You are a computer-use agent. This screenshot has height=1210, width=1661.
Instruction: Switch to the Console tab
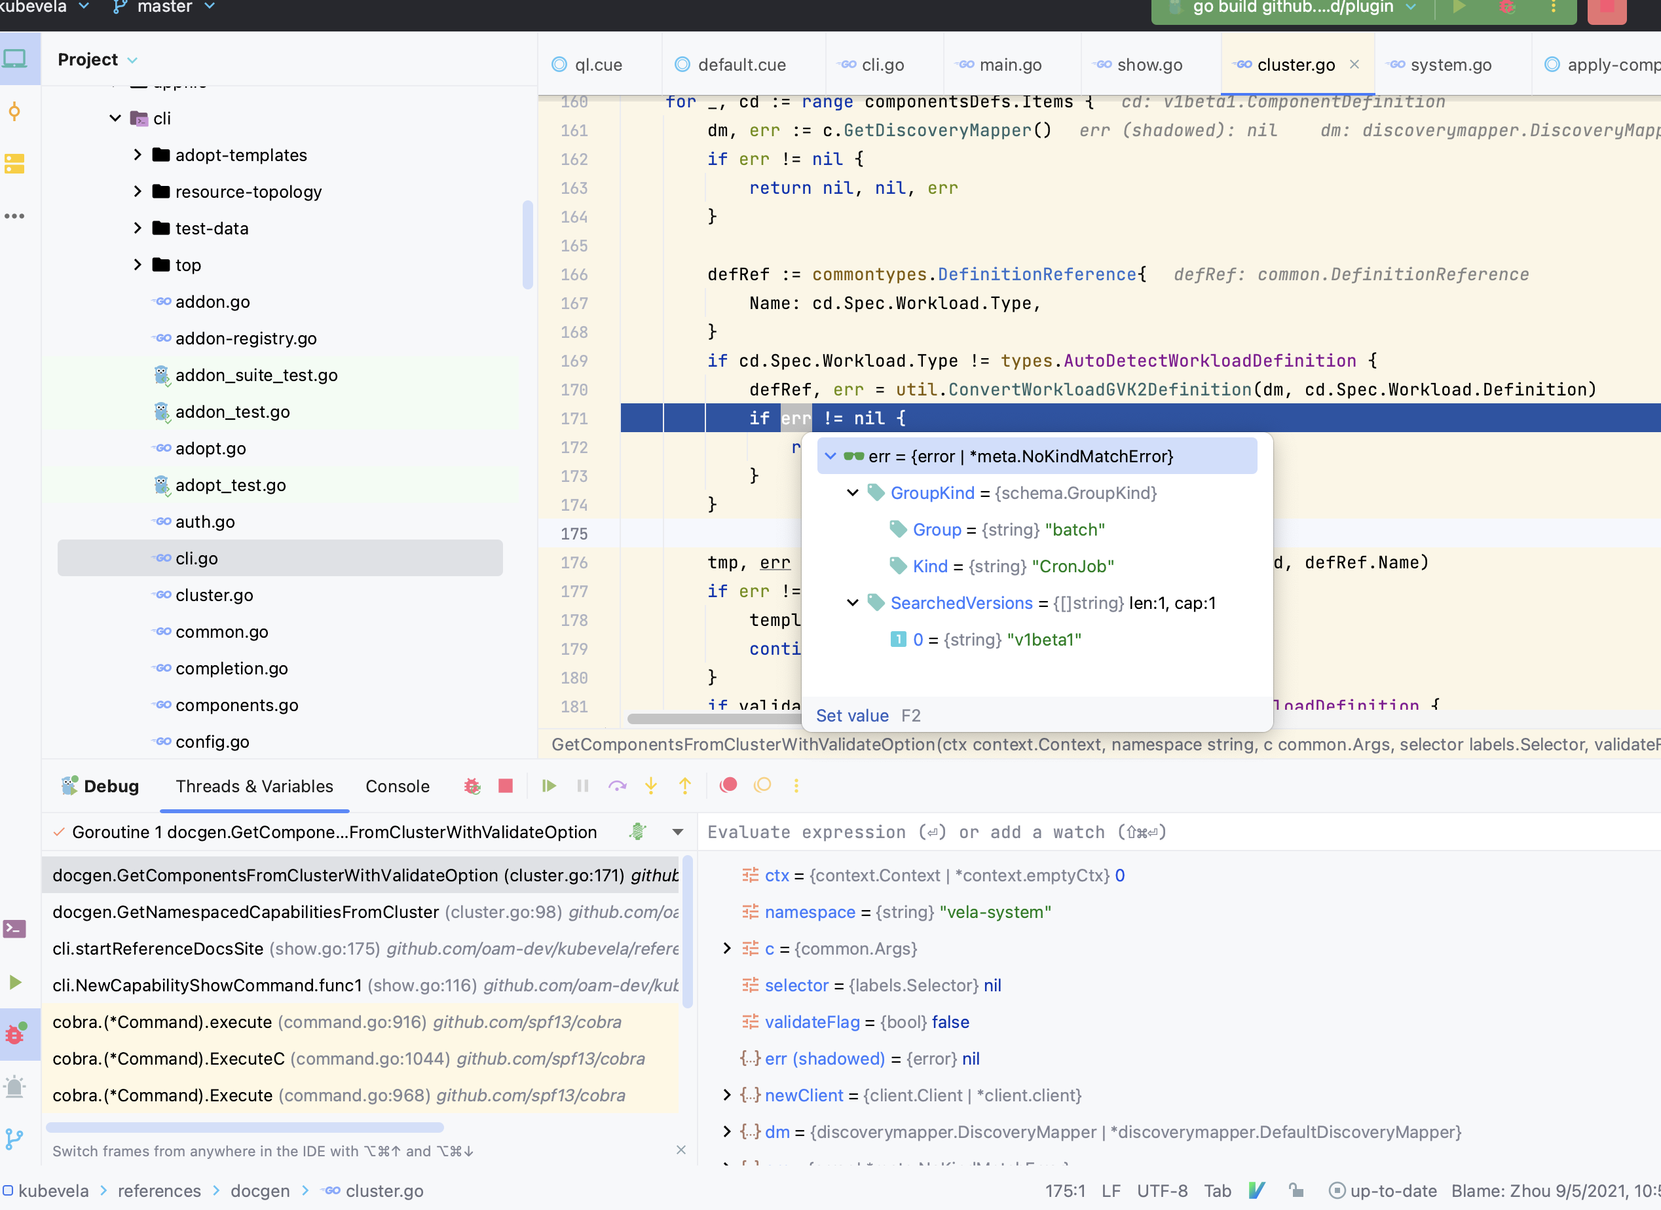tap(397, 786)
